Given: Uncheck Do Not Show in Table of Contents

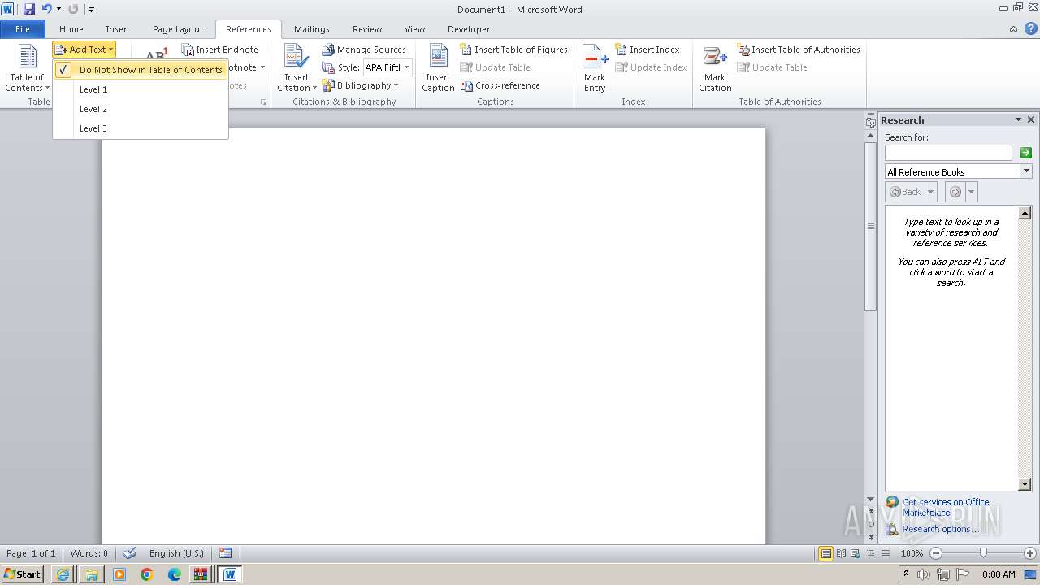Looking at the screenshot, I should pos(141,70).
